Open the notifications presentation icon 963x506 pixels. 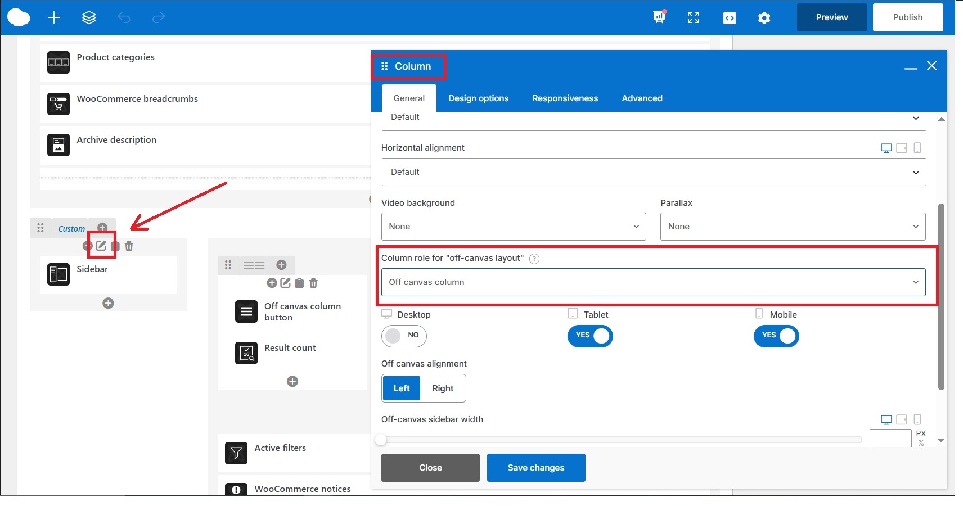pos(659,17)
